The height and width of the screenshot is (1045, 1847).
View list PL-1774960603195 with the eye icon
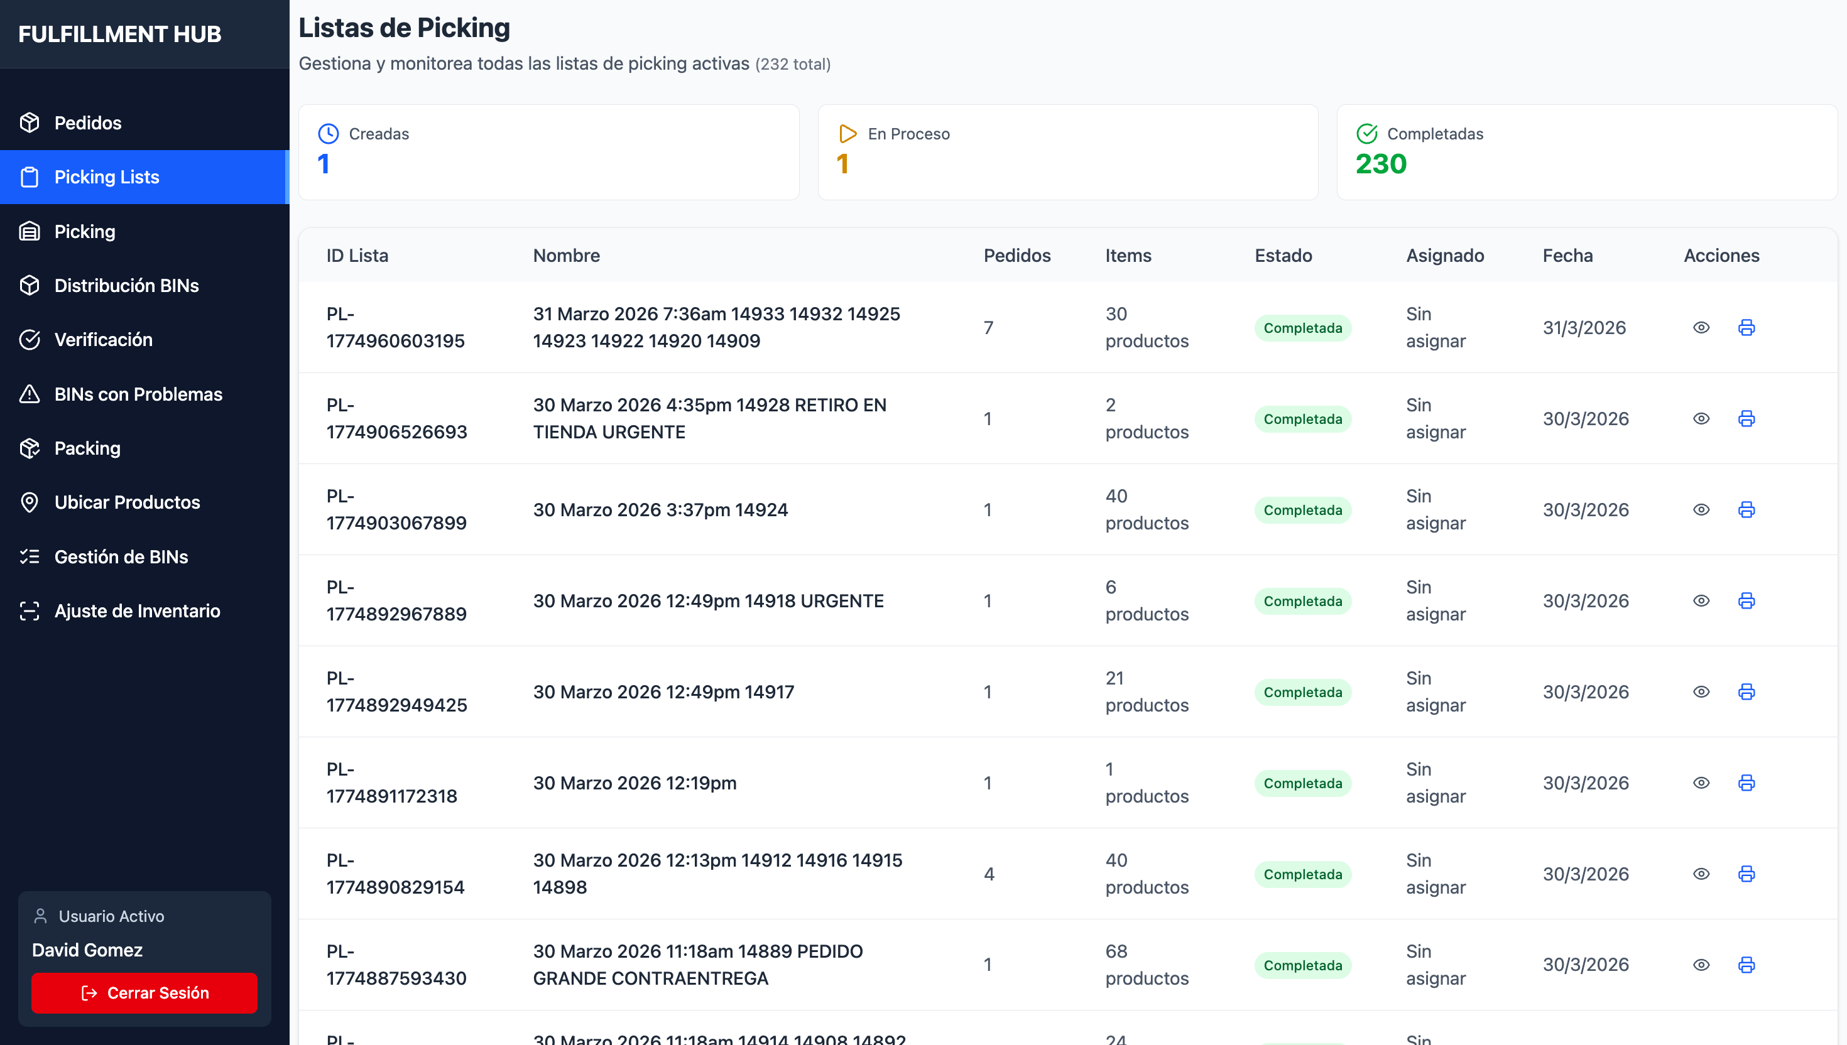point(1701,327)
